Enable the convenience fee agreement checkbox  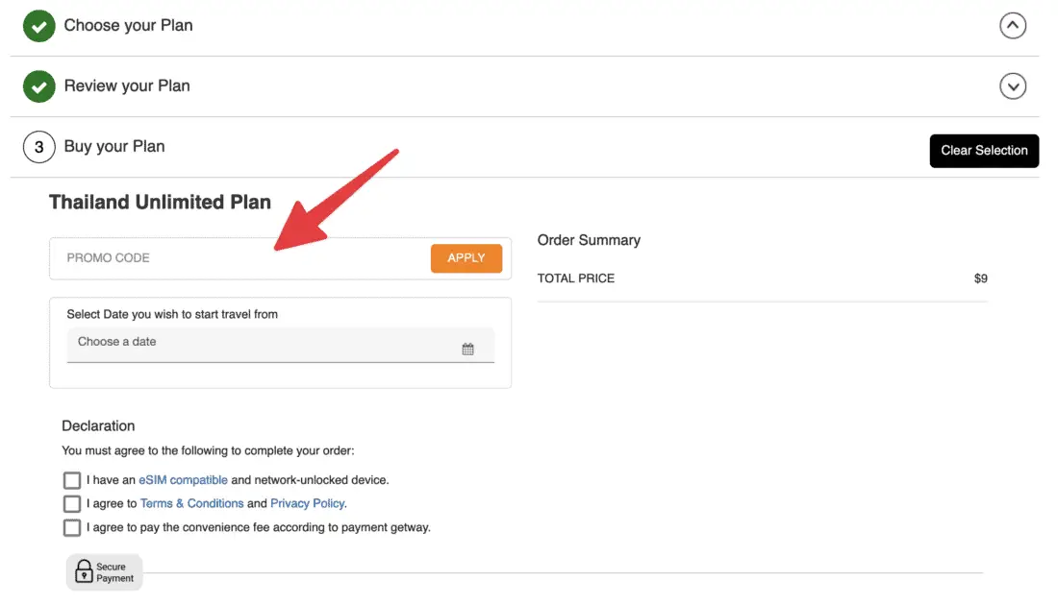click(x=72, y=527)
